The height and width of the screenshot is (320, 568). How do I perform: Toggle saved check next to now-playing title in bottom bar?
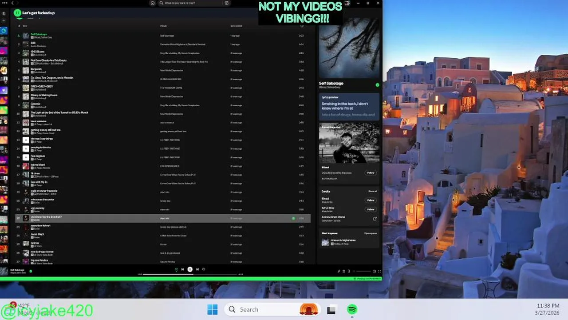[31, 271]
